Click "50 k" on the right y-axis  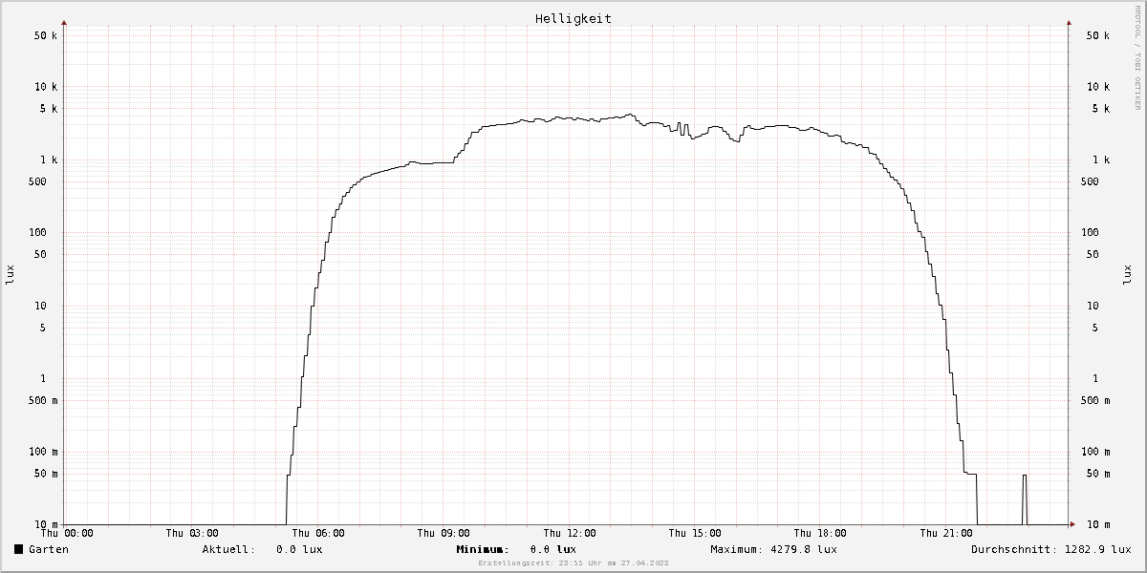[x=1098, y=35]
